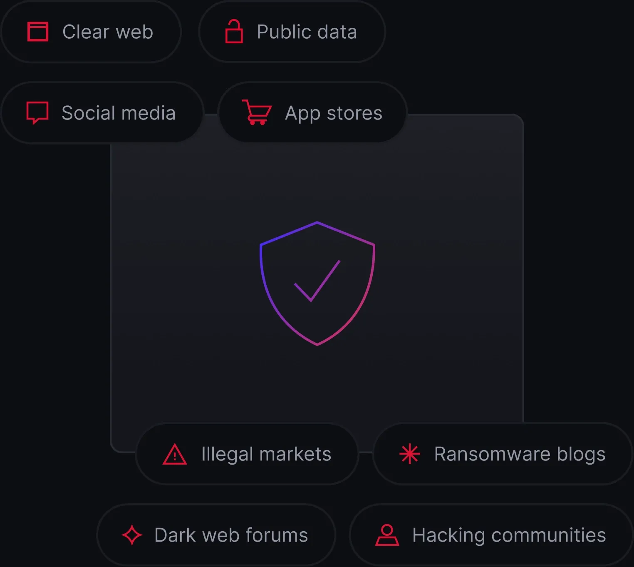Open the Hacking communities label
The width and height of the screenshot is (634, 567).
pos(509,535)
